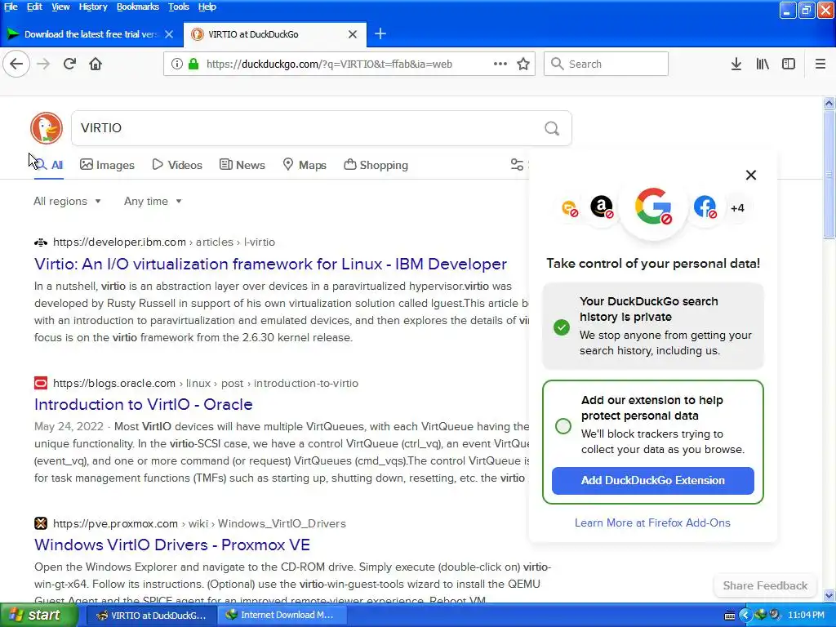Reload the current page

click(x=69, y=64)
